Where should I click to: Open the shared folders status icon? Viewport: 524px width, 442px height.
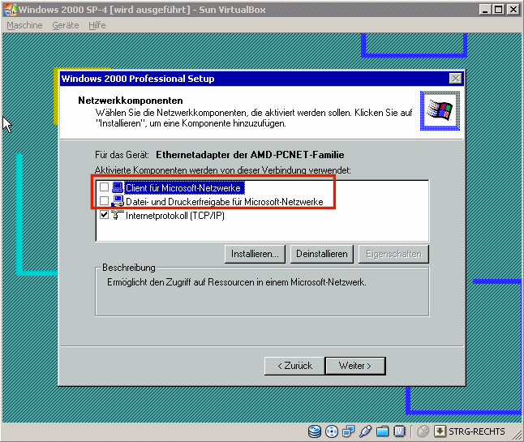click(x=383, y=431)
